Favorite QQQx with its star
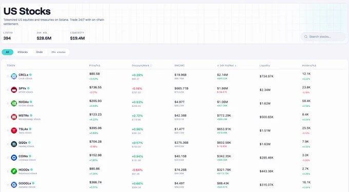Screen dimensions: 349x192 click(x=8, y=144)
